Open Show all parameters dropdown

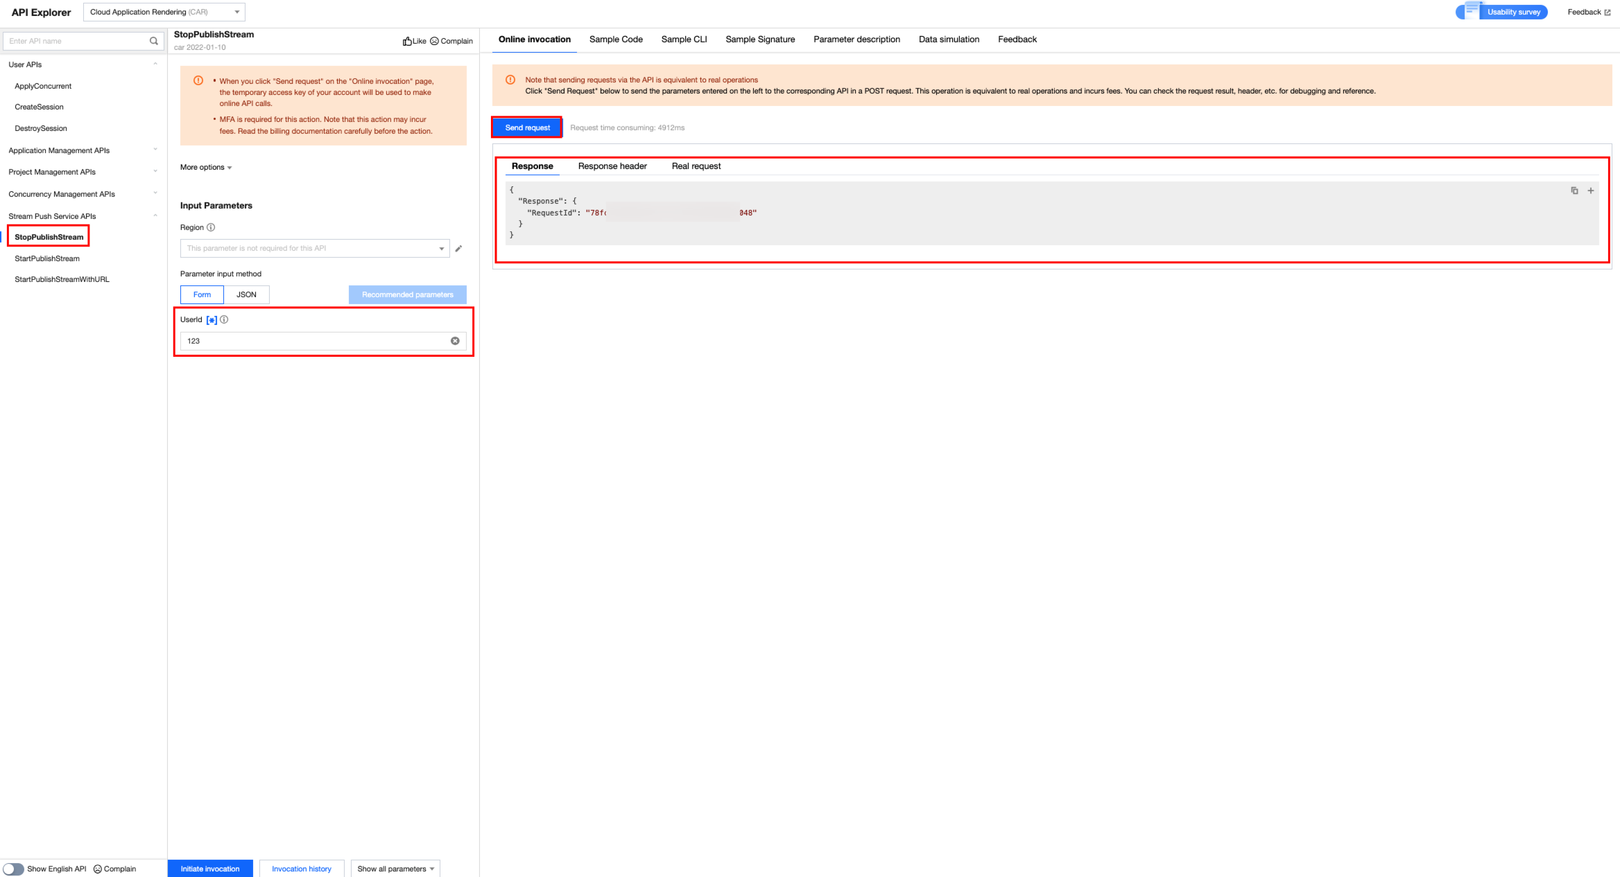(x=395, y=869)
